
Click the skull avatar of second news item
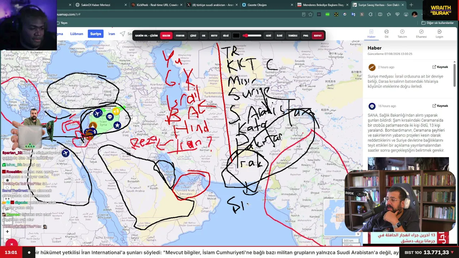372,106
